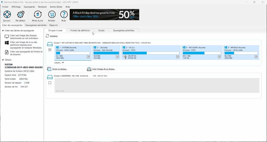Click Créer une sauvegarde de fichiers et dossiers
This screenshot has width=267, height=142.
[x=26, y=53]
